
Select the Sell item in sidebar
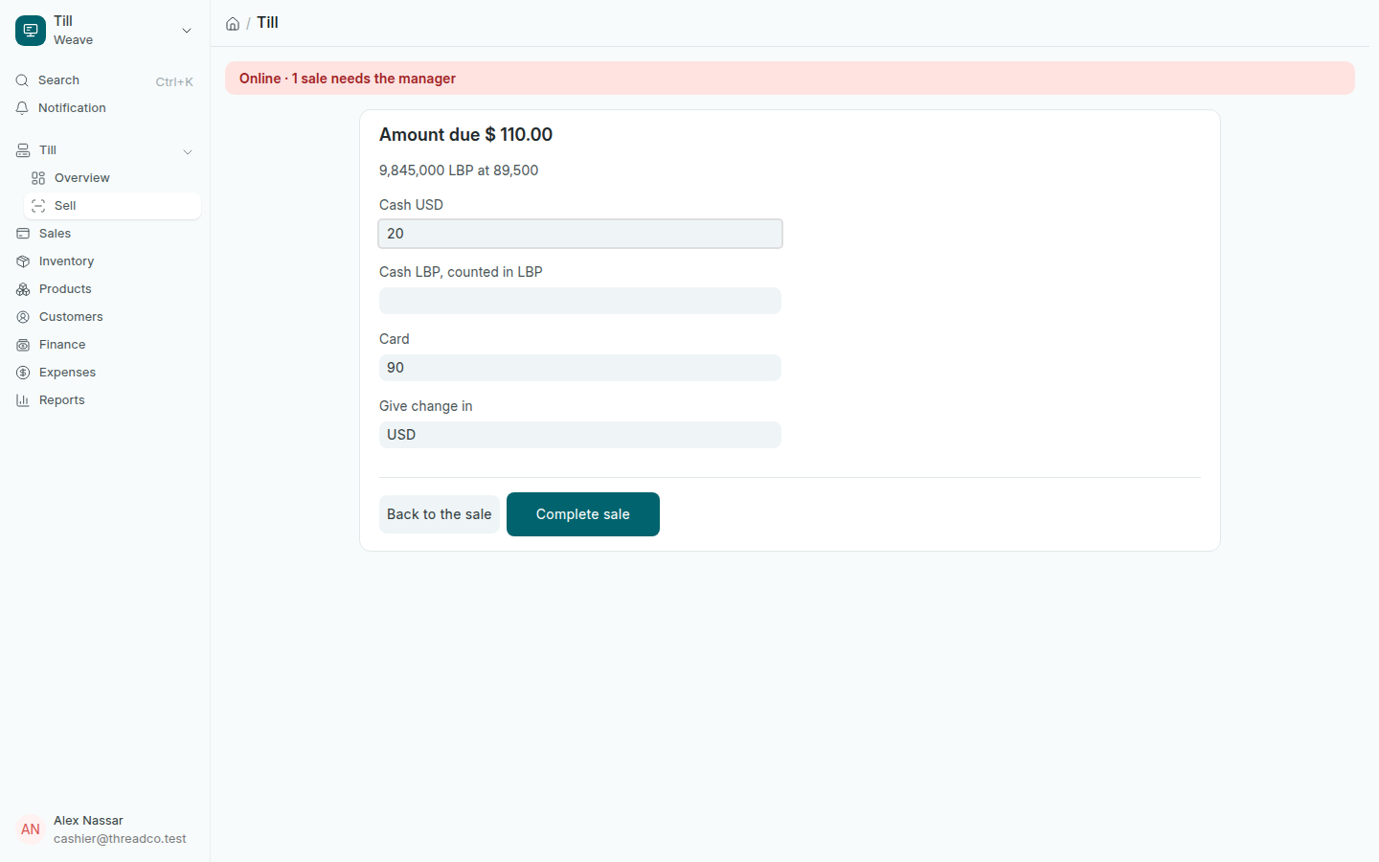click(112, 206)
